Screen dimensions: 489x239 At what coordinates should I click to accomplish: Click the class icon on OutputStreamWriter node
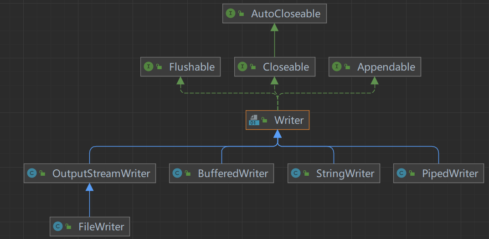click(x=32, y=173)
